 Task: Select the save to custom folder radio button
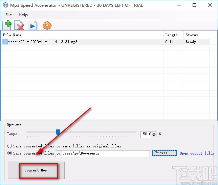9,153
